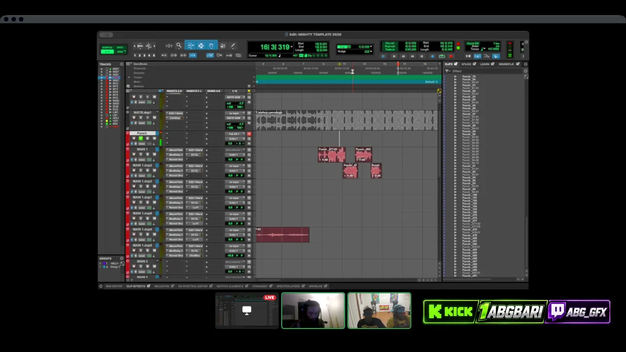Click the Record transport button
This screenshot has height=352, width=626.
451,56
